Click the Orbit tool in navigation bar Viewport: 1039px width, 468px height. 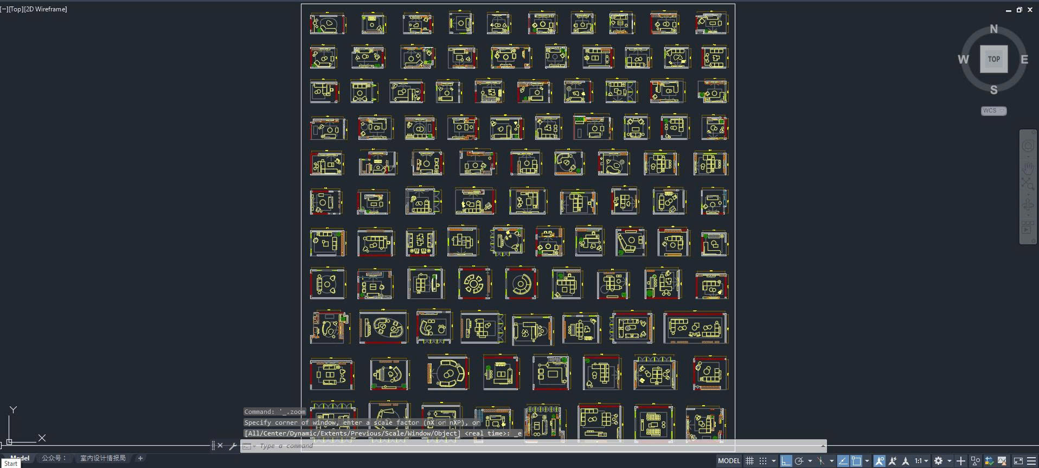click(x=1028, y=205)
